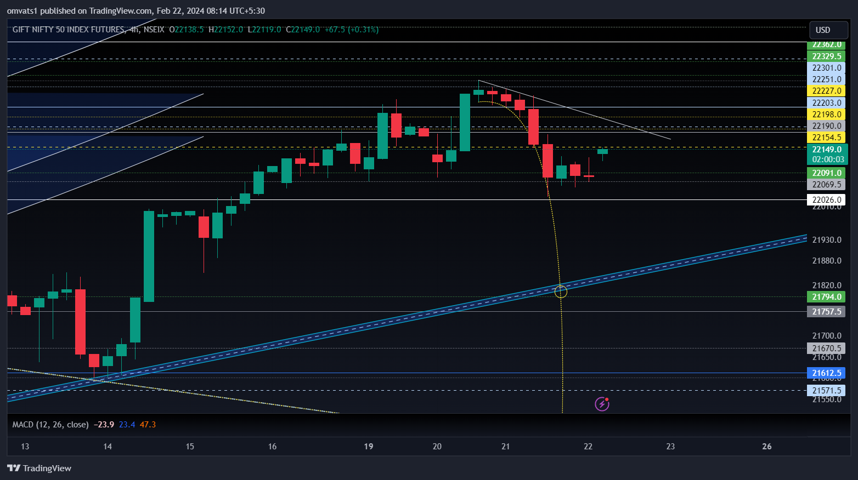Click the MACD value −23.9
The height and width of the screenshot is (480, 858).
point(104,425)
